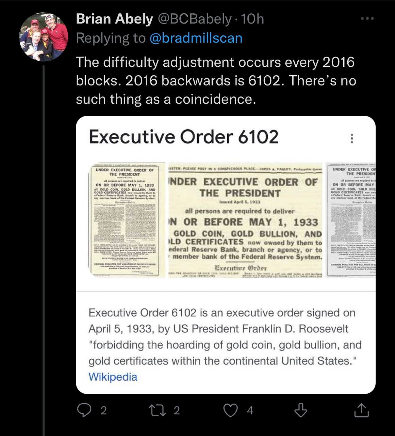Like the tweet with the heart icon
395x436 pixels.
coord(230,410)
